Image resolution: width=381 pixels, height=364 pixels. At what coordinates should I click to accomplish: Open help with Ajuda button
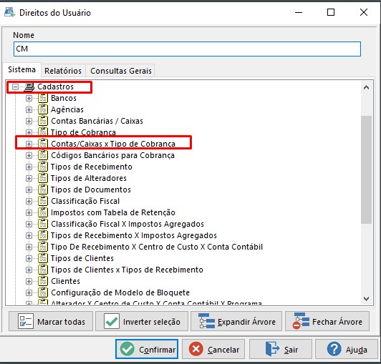(x=346, y=349)
